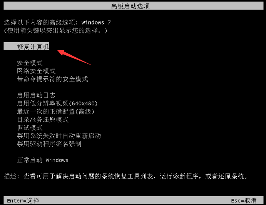
Task: Click the Windows 7 heading text
Action: (x=96, y=22)
